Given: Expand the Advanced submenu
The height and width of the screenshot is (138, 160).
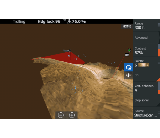Looking at the screenshot, I should point(146,38).
